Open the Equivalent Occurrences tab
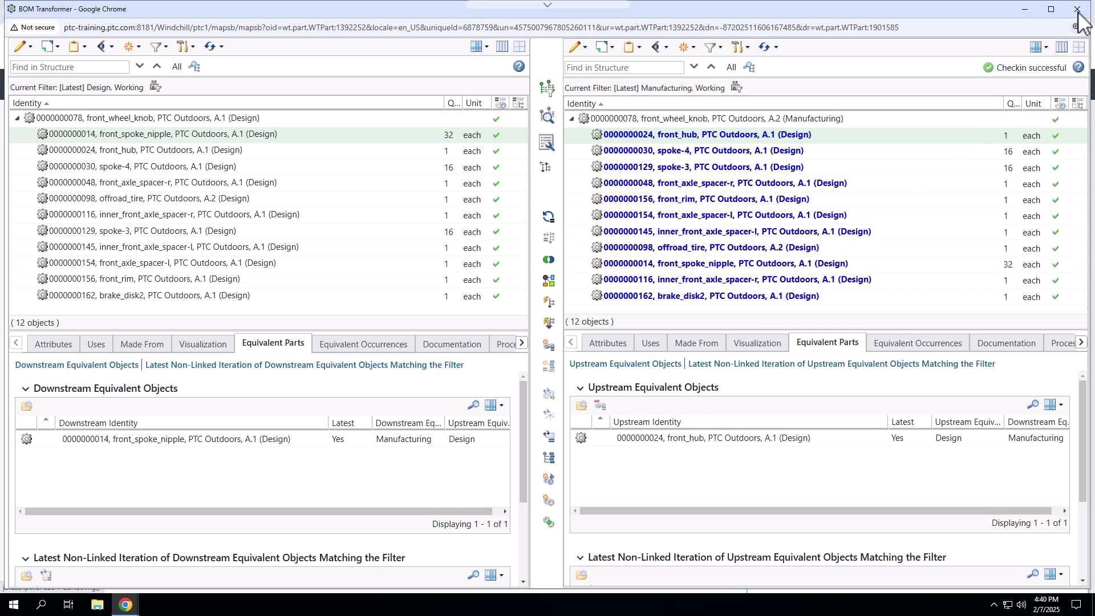1095x616 pixels. [363, 343]
